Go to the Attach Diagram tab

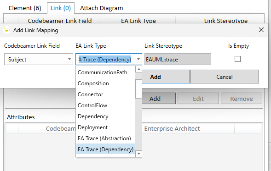tap(101, 8)
